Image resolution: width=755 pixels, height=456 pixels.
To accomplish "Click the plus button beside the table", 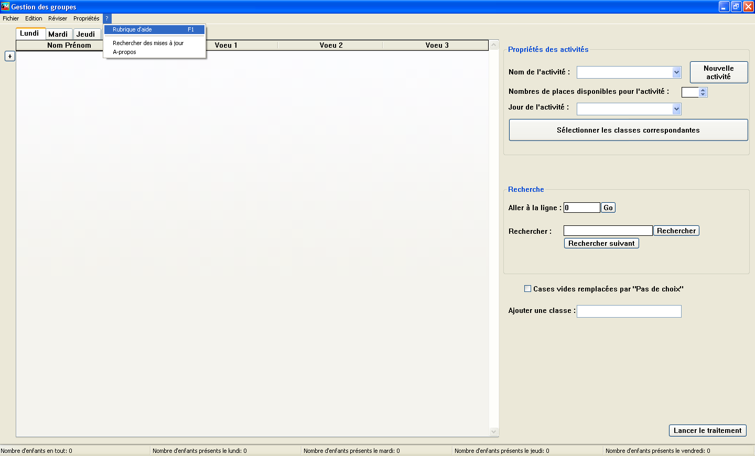I will coord(10,56).
